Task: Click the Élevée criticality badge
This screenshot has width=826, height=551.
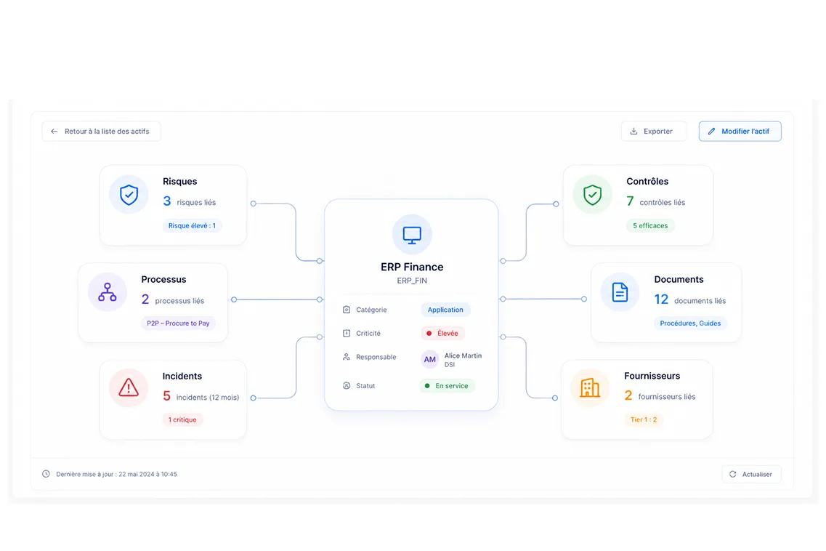Action: click(x=442, y=333)
